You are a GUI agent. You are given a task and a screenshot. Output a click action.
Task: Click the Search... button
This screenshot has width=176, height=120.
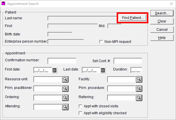[x=162, y=13]
